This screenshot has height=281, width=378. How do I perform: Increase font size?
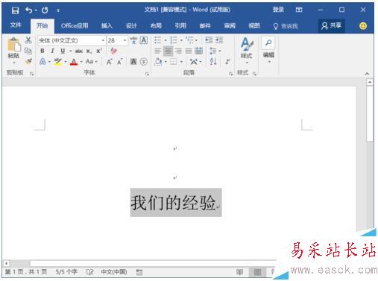pos(109,62)
